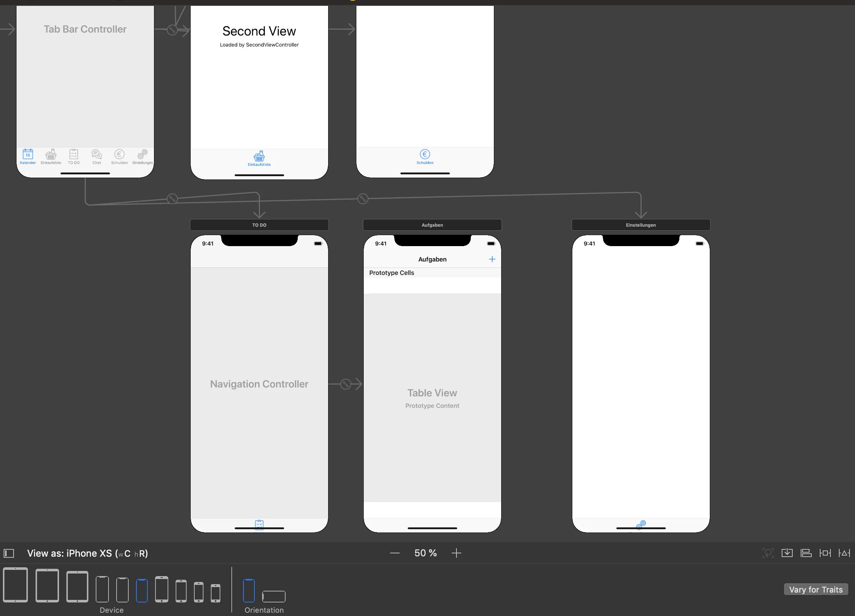The width and height of the screenshot is (855, 616).
Task: Click the Kalender tab bar icon
Action: click(26, 156)
